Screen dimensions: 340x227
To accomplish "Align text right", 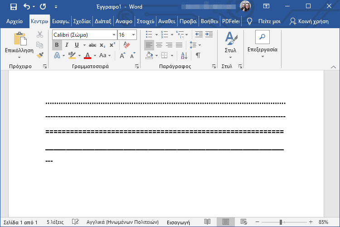I will click(169, 45).
